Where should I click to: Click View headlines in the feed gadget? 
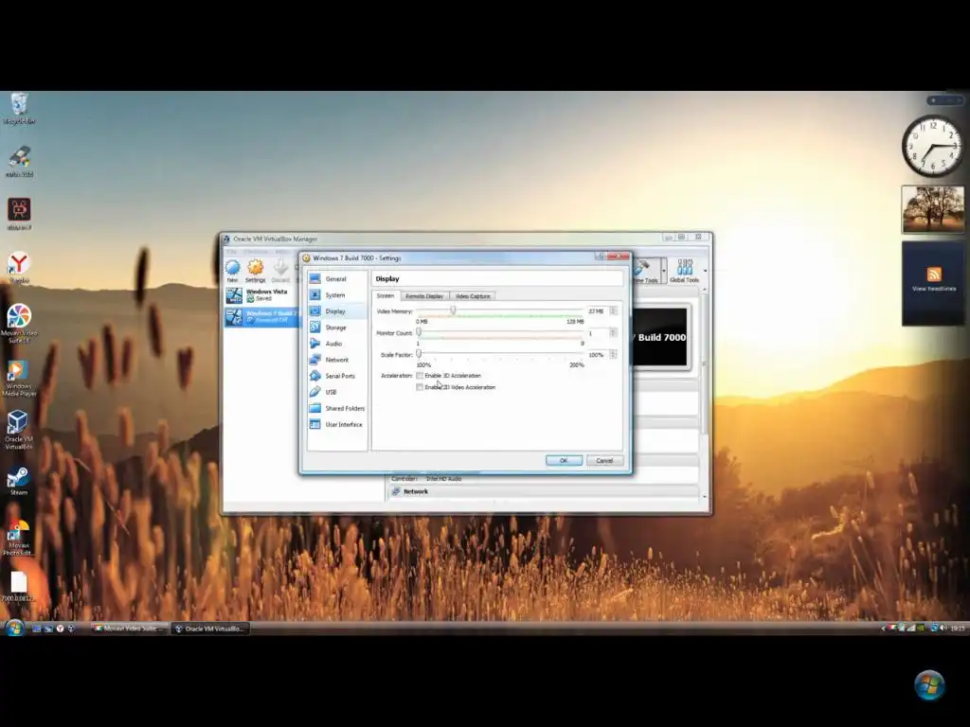tap(934, 289)
